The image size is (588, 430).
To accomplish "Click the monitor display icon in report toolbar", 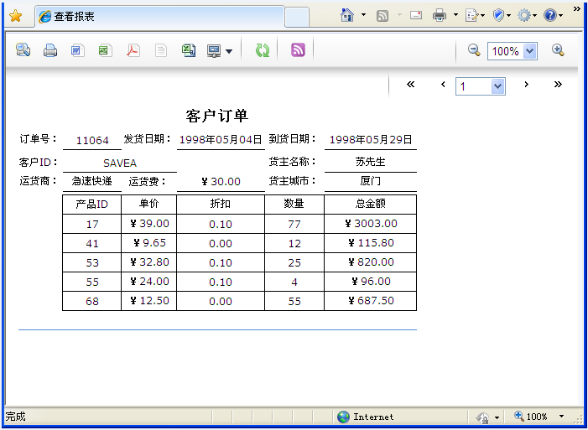I will (x=214, y=50).
